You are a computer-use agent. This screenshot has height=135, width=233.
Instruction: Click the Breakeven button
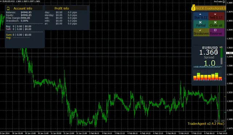pos(201,32)
